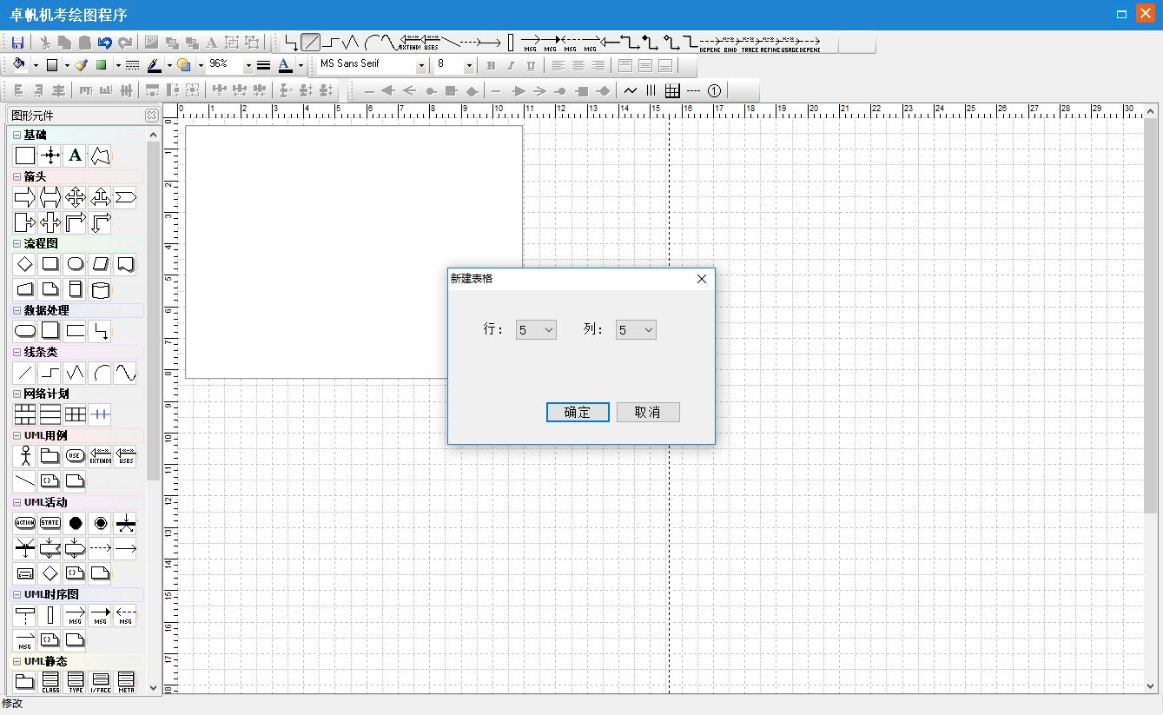The height and width of the screenshot is (715, 1163).
Task: Select the ACTION shape in UML活动
Action: point(25,523)
